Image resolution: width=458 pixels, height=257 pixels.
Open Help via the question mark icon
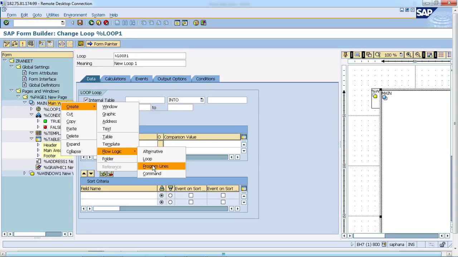(196, 23)
